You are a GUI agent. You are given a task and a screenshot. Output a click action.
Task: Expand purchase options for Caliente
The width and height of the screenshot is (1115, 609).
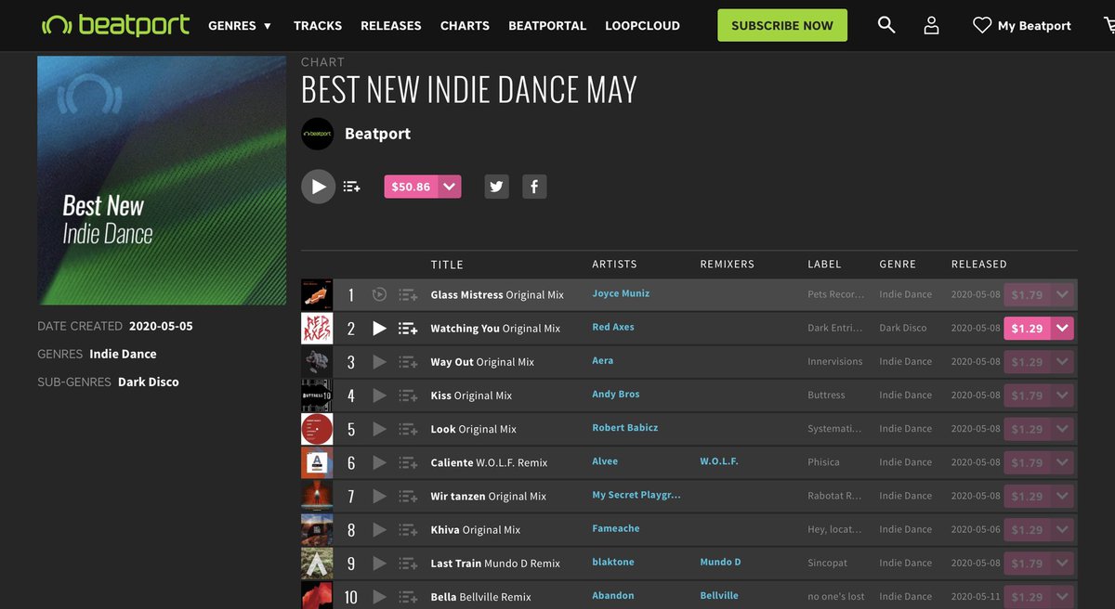click(1062, 462)
